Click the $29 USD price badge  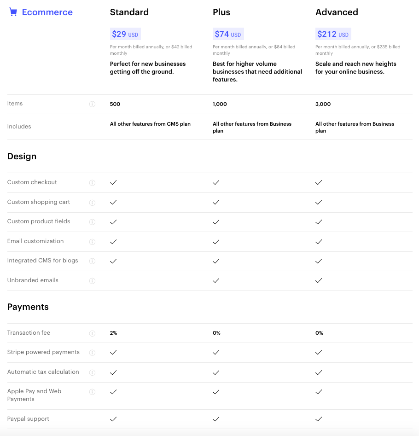point(125,34)
